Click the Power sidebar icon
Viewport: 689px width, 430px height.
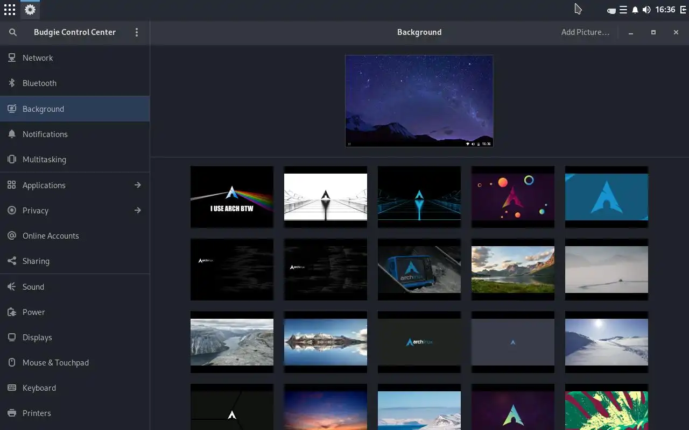point(12,312)
